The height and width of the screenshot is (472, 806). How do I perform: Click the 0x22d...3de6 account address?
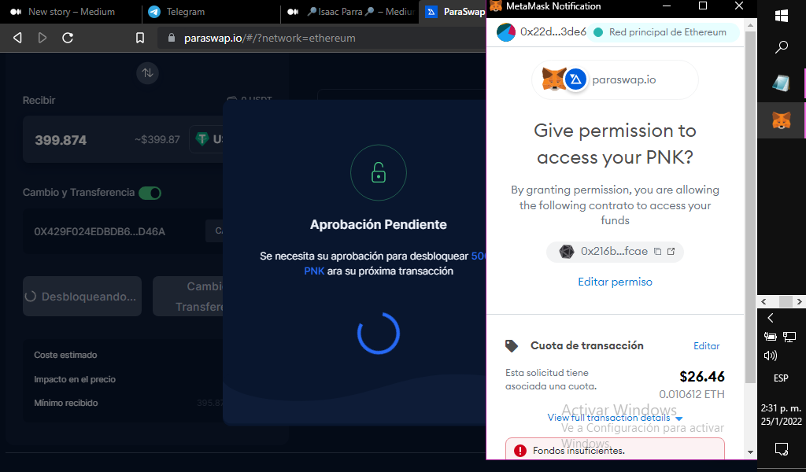coord(553,31)
